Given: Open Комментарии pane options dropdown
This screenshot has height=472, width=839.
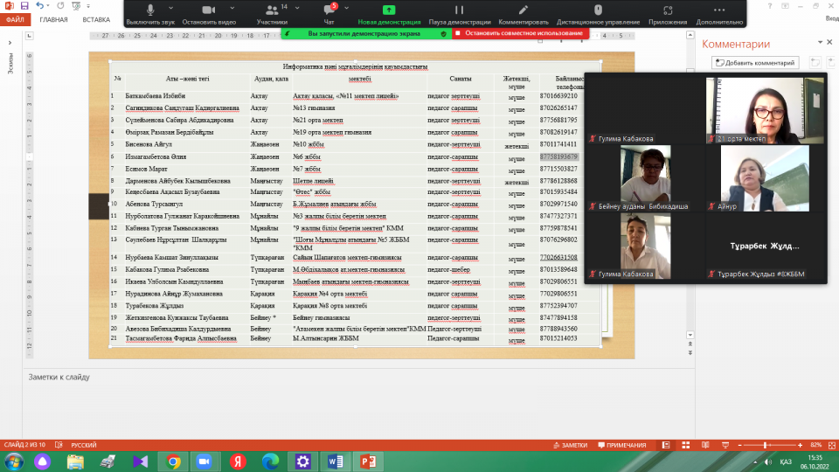Looking at the screenshot, I should coord(821,42).
